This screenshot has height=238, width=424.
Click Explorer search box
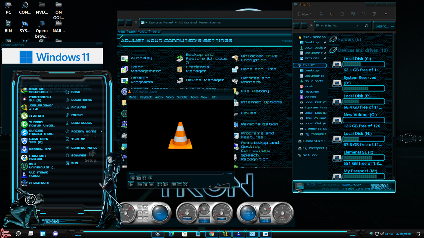click(384, 26)
